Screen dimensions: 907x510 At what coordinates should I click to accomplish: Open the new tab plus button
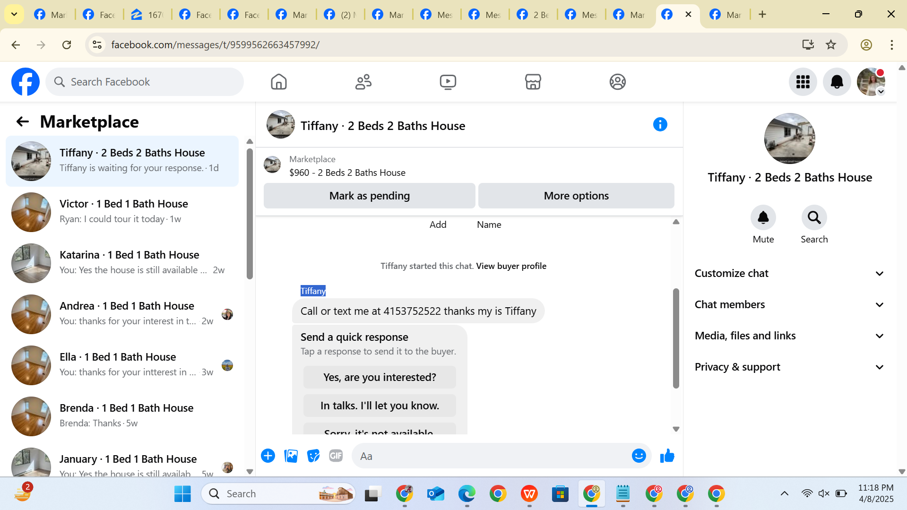click(762, 14)
